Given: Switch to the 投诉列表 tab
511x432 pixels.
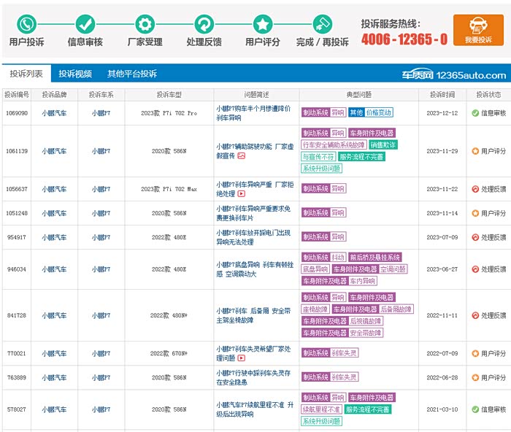Looking at the screenshot, I should coord(26,74).
